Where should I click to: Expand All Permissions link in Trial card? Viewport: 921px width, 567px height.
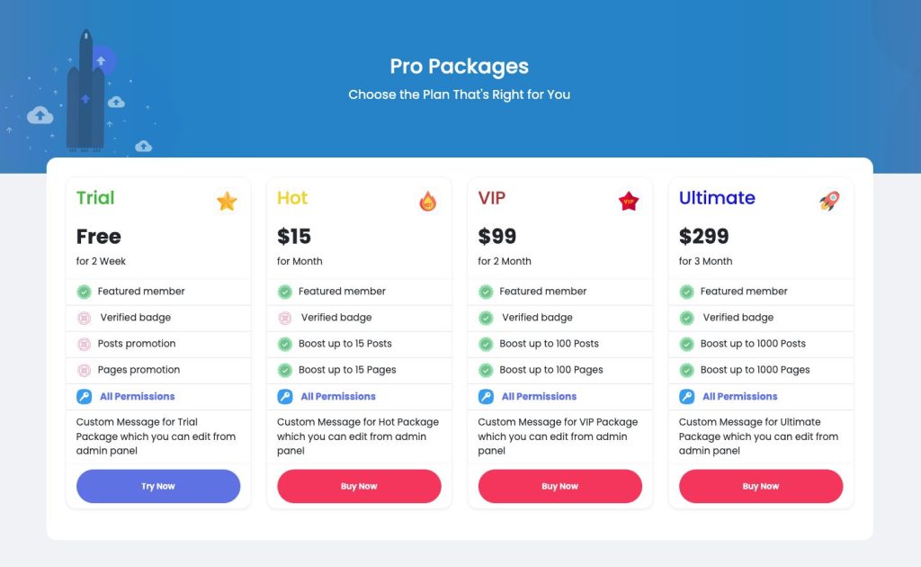click(x=138, y=397)
